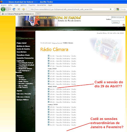This screenshot has width=127, height=132.
Task: Click audio icon for 17.06 Sessão Ordinária
Action: click(48, 58)
